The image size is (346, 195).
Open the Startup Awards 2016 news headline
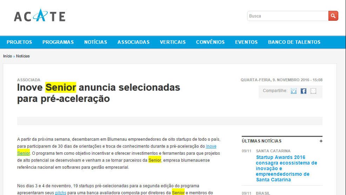[286, 168]
